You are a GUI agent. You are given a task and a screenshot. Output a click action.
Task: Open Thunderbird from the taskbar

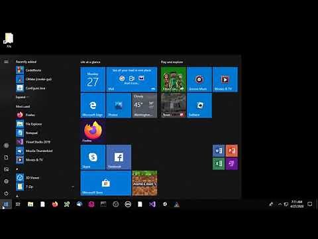(79, 204)
